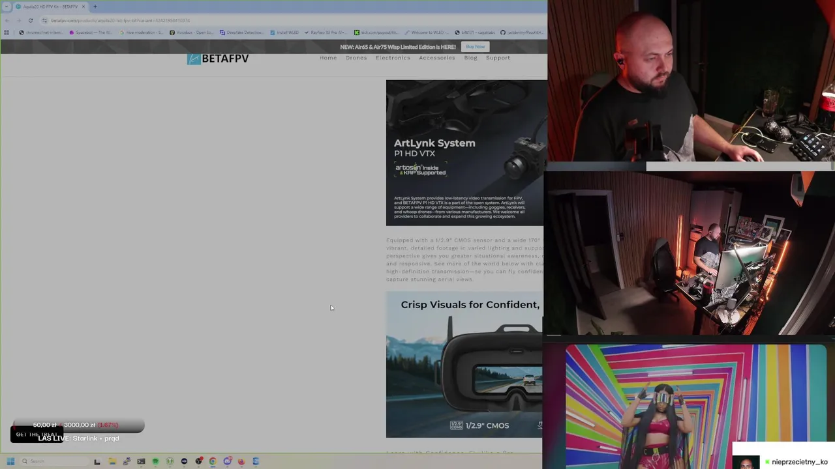Open the Home menu item
The height and width of the screenshot is (469, 835).
click(x=328, y=58)
